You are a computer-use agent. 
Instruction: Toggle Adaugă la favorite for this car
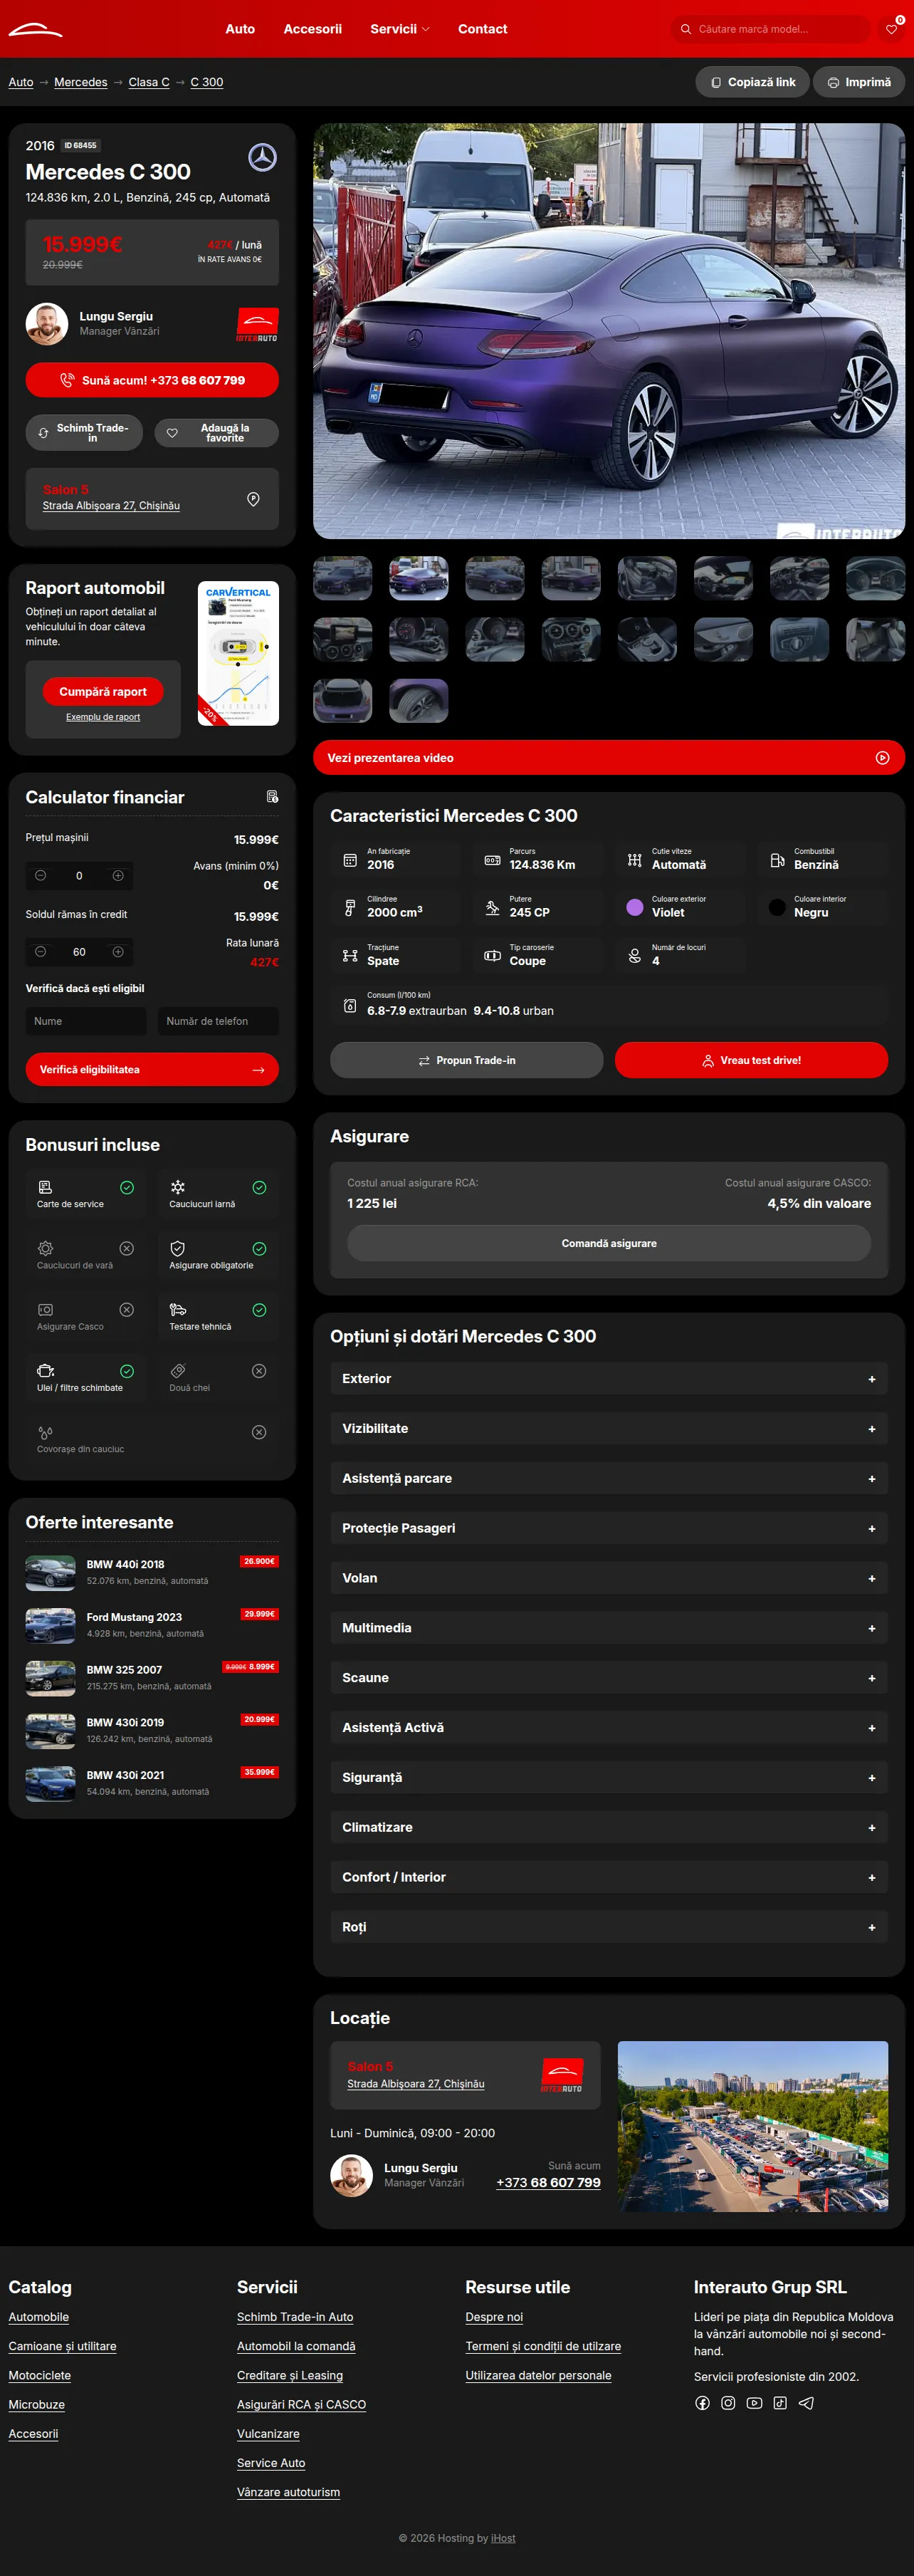pyautogui.click(x=216, y=433)
